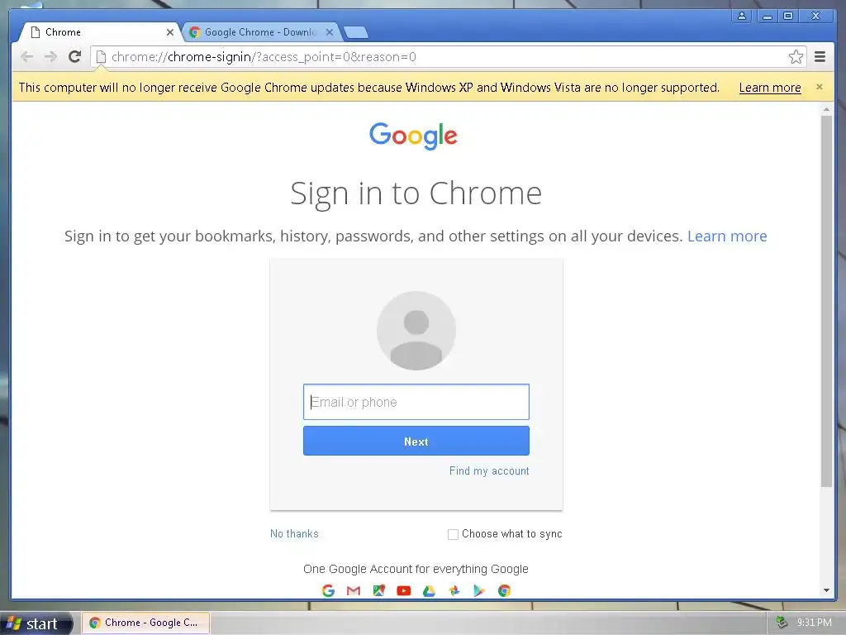This screenshot has width=846, height=635.
Task: Reload the current page
Action: click(x=74, y=57)
